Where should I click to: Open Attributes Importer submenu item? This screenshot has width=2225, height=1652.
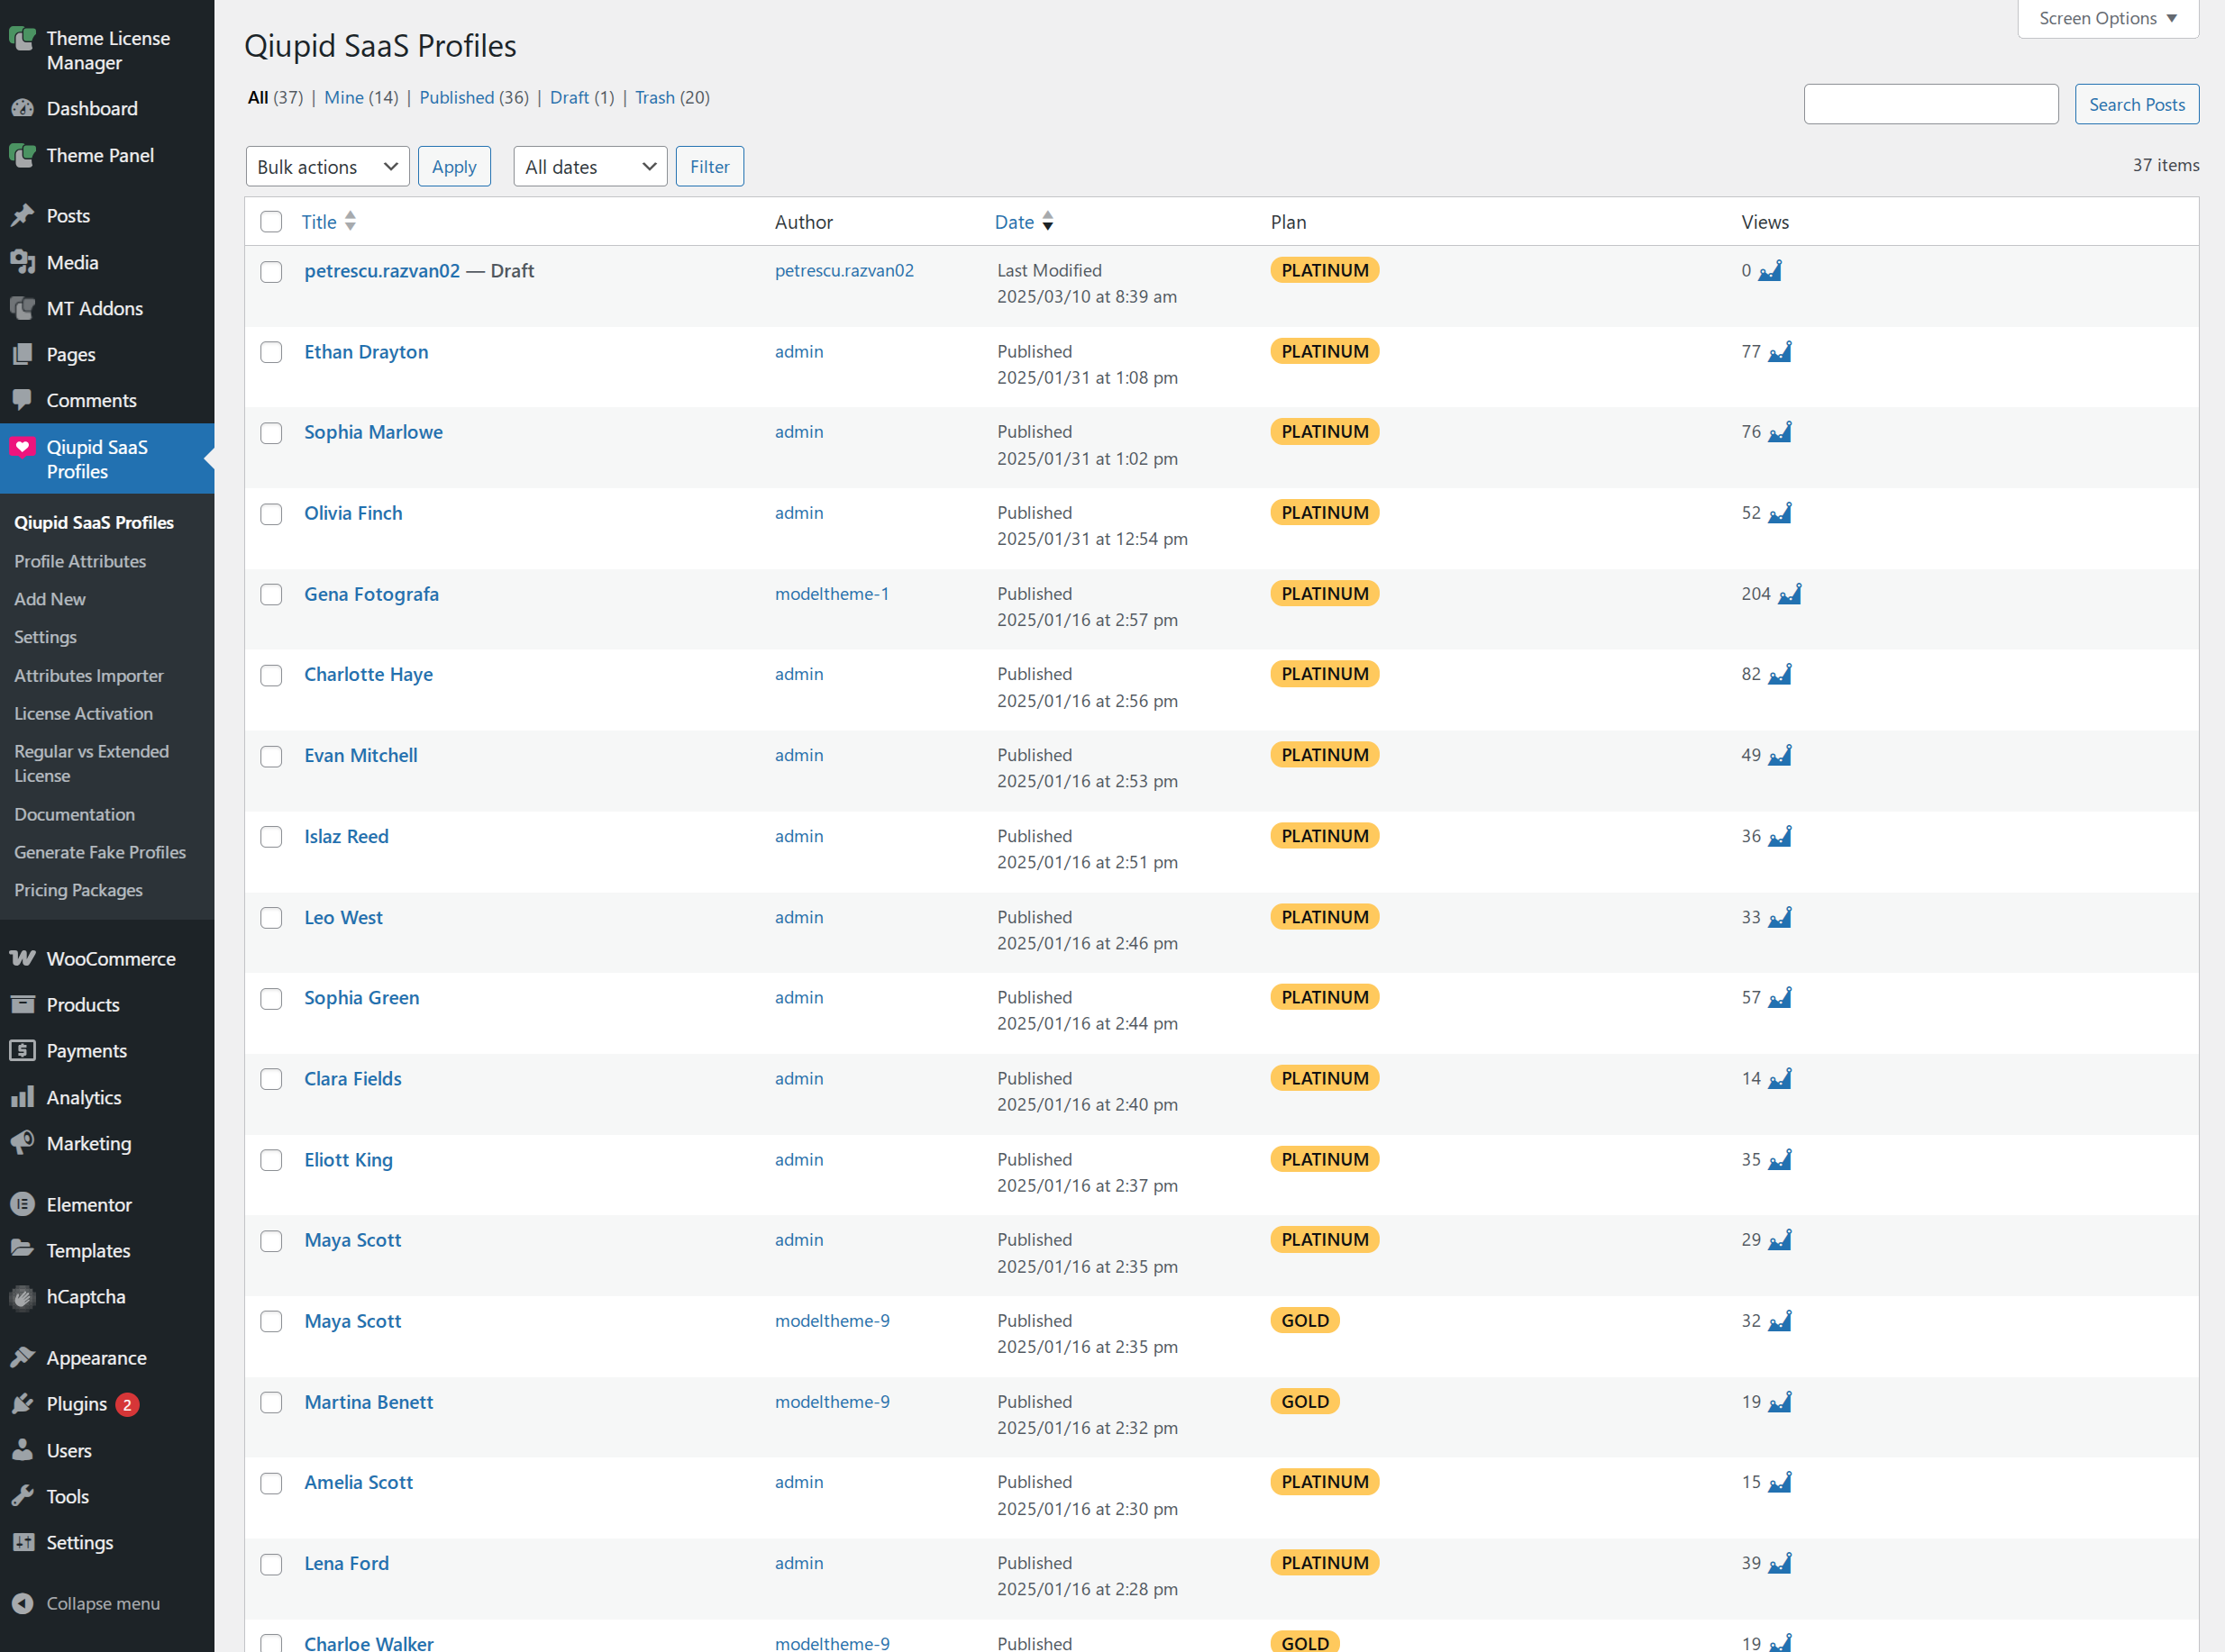[89, 676]
